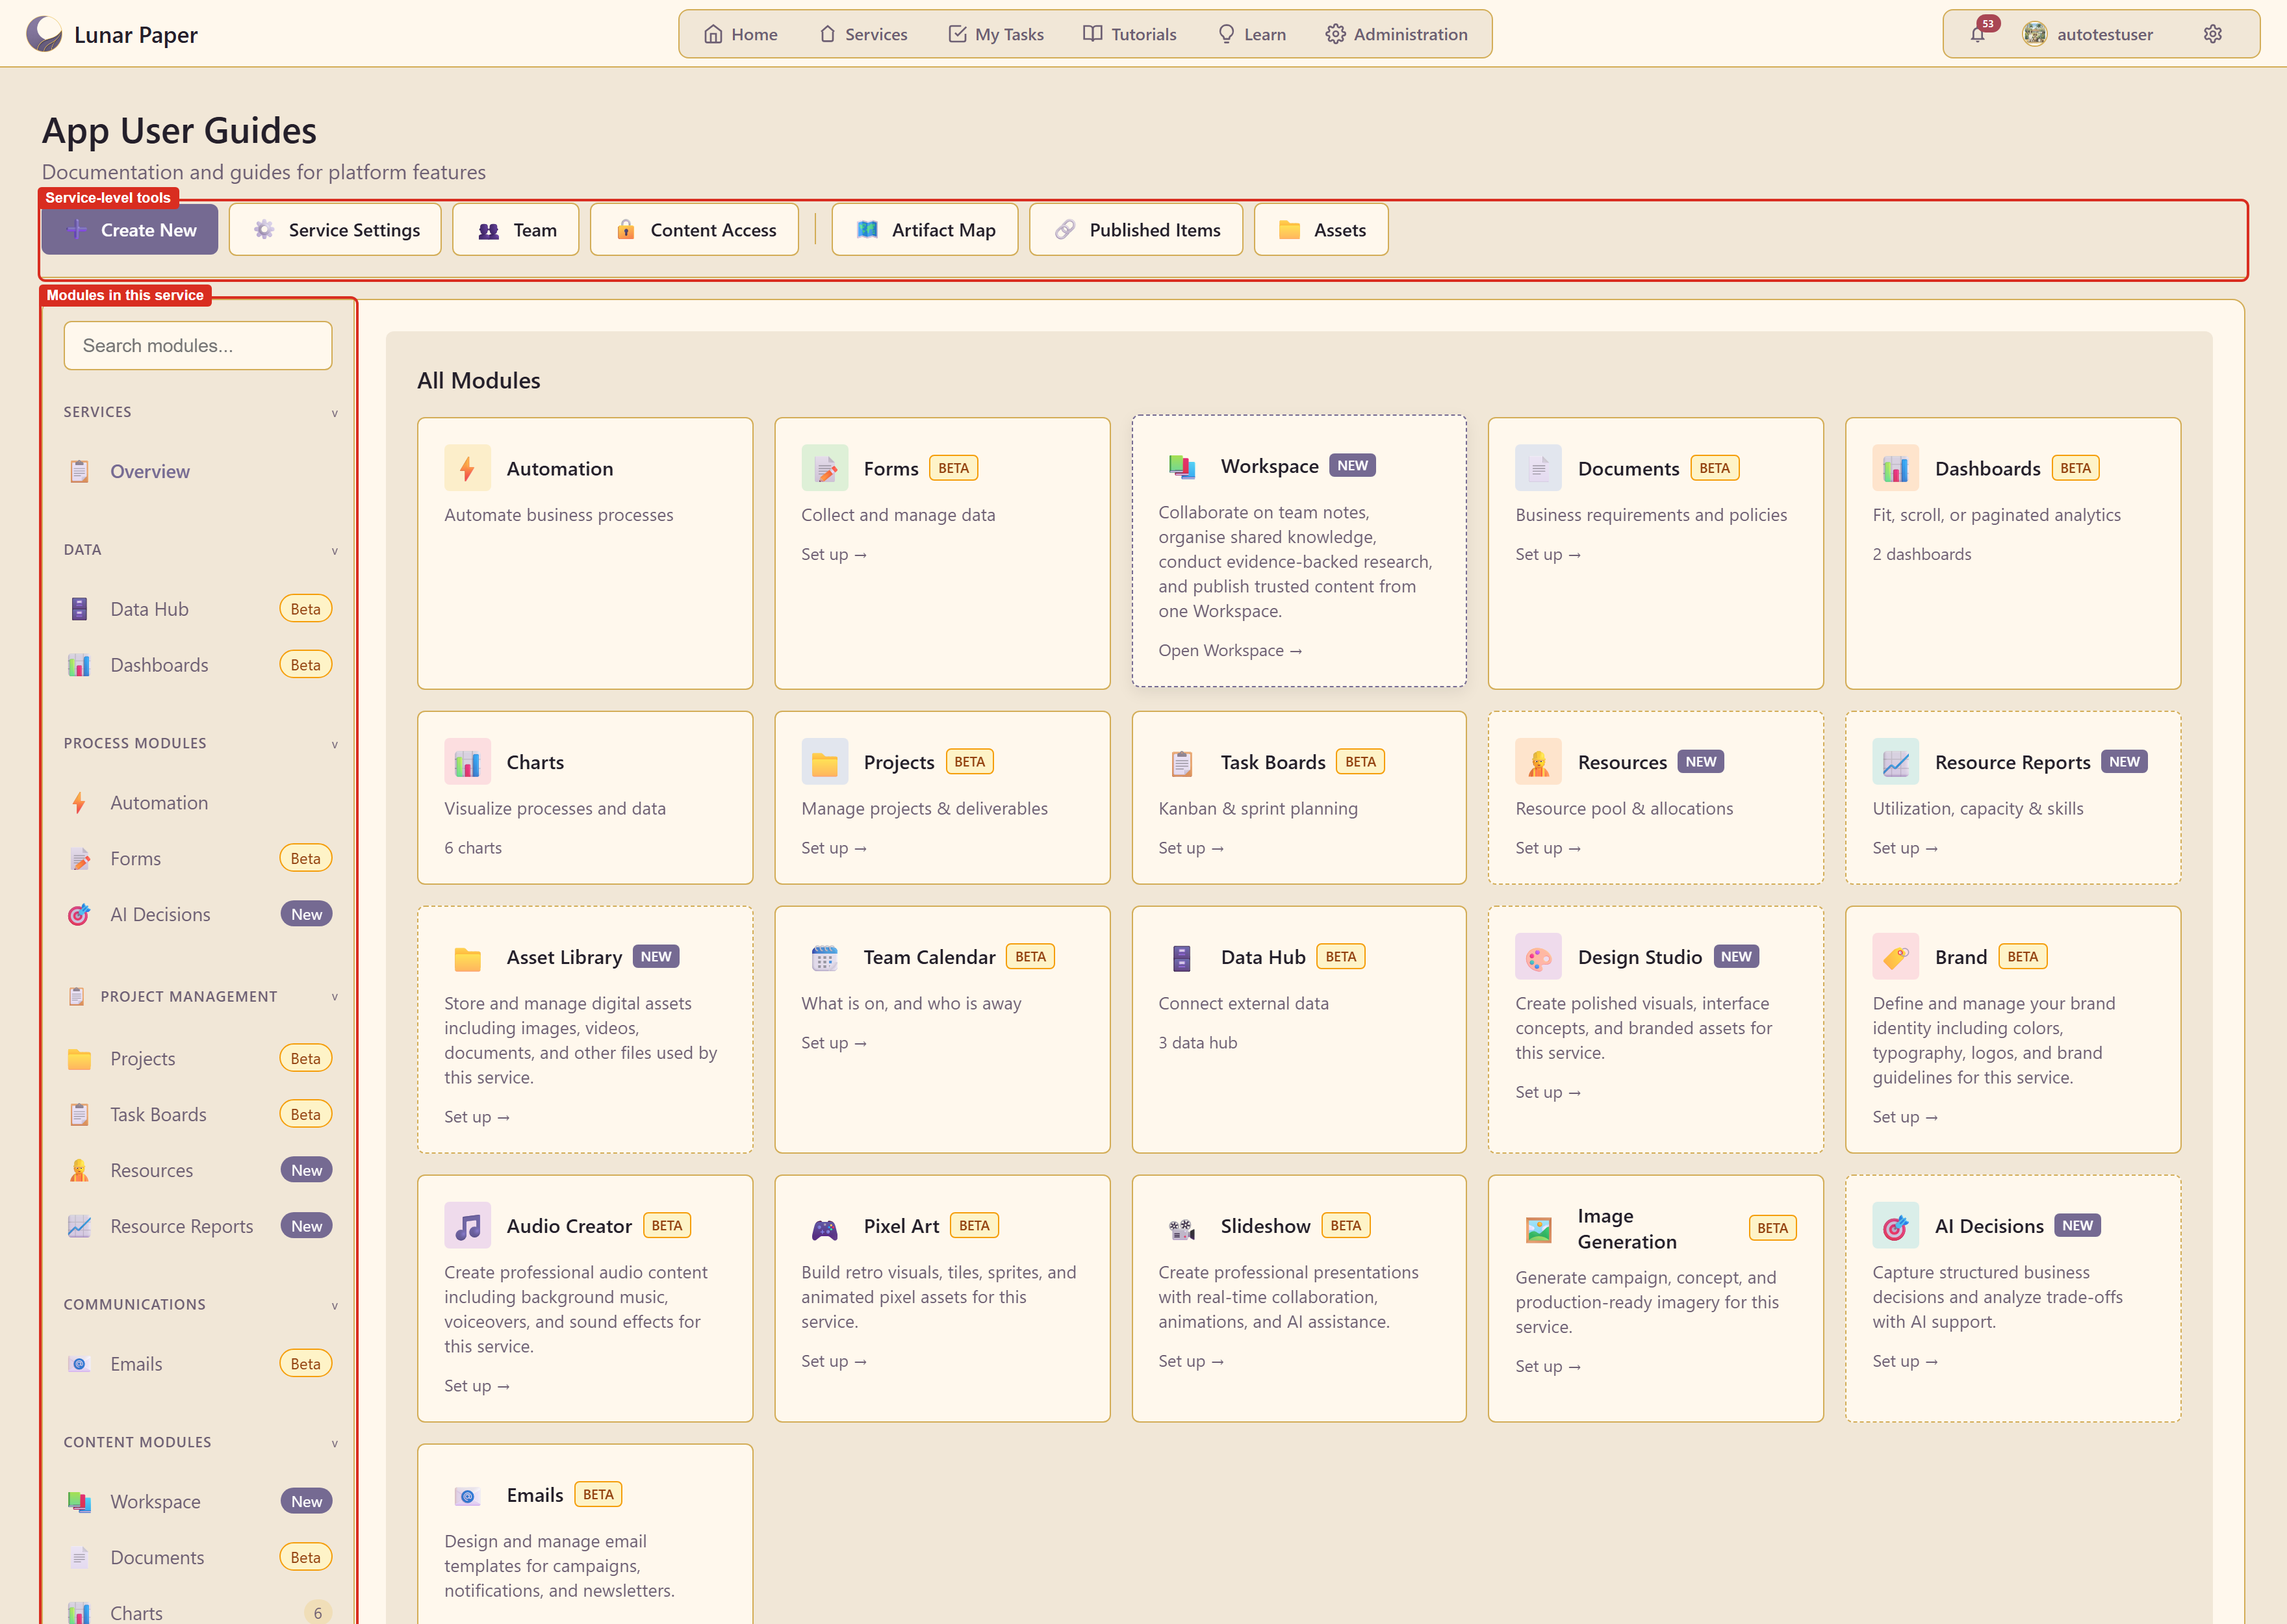Click the Audio Creator music note icon
2287x1624 pixels.
pyautogui.click(x=467, y=1226)
